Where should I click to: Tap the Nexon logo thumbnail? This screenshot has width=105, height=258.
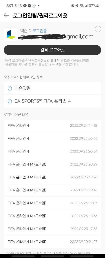coord(11,34)
